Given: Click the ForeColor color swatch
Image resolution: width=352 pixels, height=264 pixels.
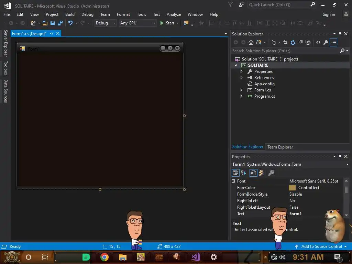Looking at the screenshot, I should coord(292,187).
